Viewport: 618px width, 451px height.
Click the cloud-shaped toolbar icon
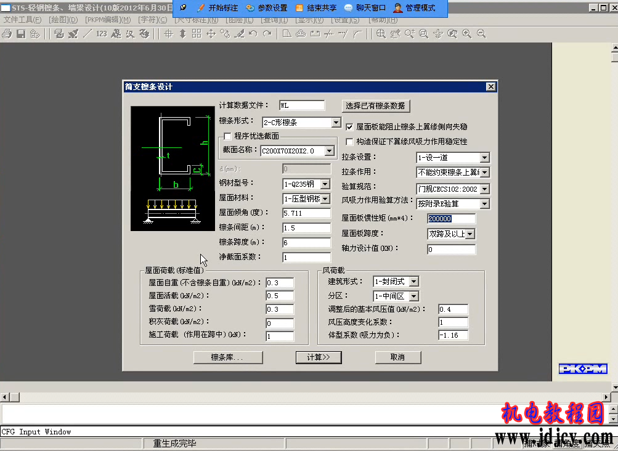[x=301, y=34]
